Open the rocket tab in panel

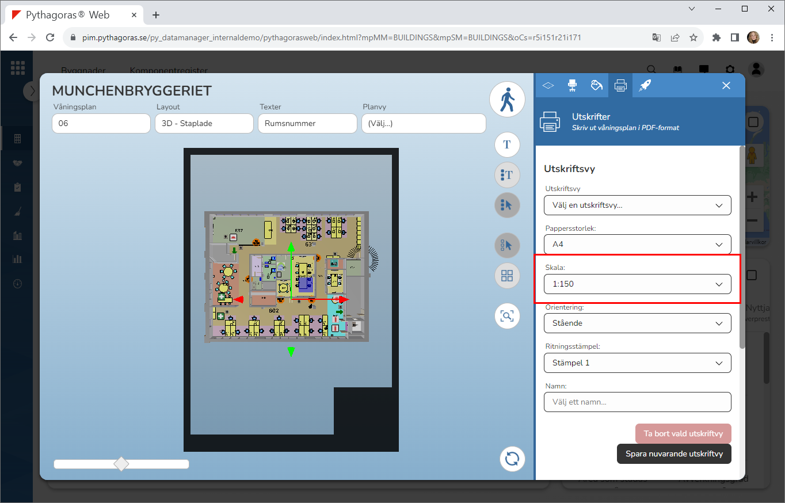(645, 85)
